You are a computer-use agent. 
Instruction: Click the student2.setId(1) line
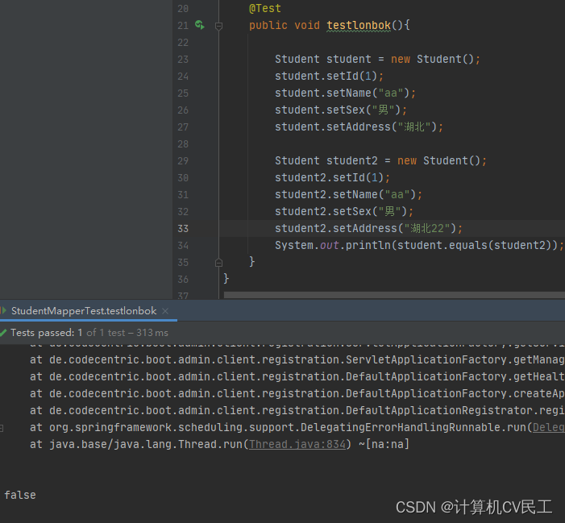click(x=332, y=177)
